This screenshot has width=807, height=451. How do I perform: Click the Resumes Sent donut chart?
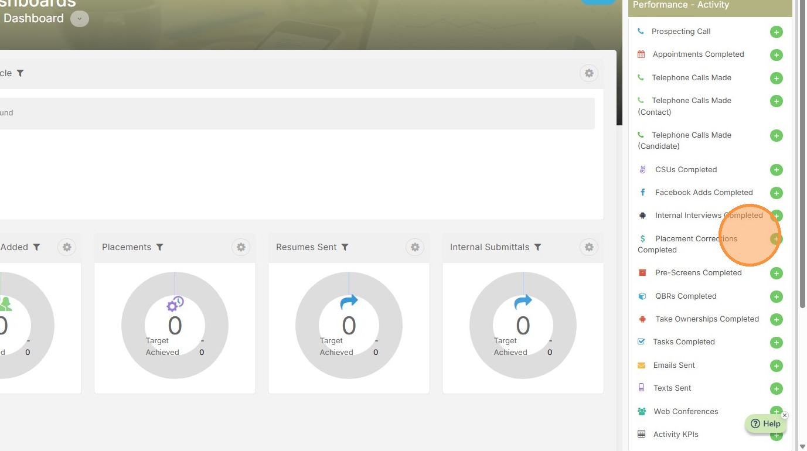[x=349, y=325]
